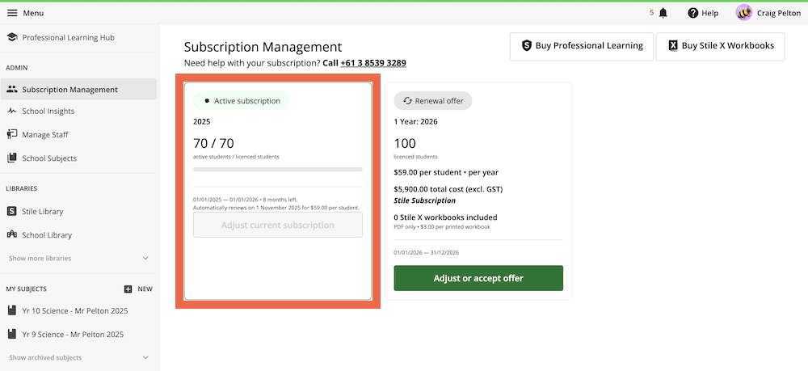The image size is (808, 371).
Task: Click Help text in top bar
Action: tap(709, 14)
